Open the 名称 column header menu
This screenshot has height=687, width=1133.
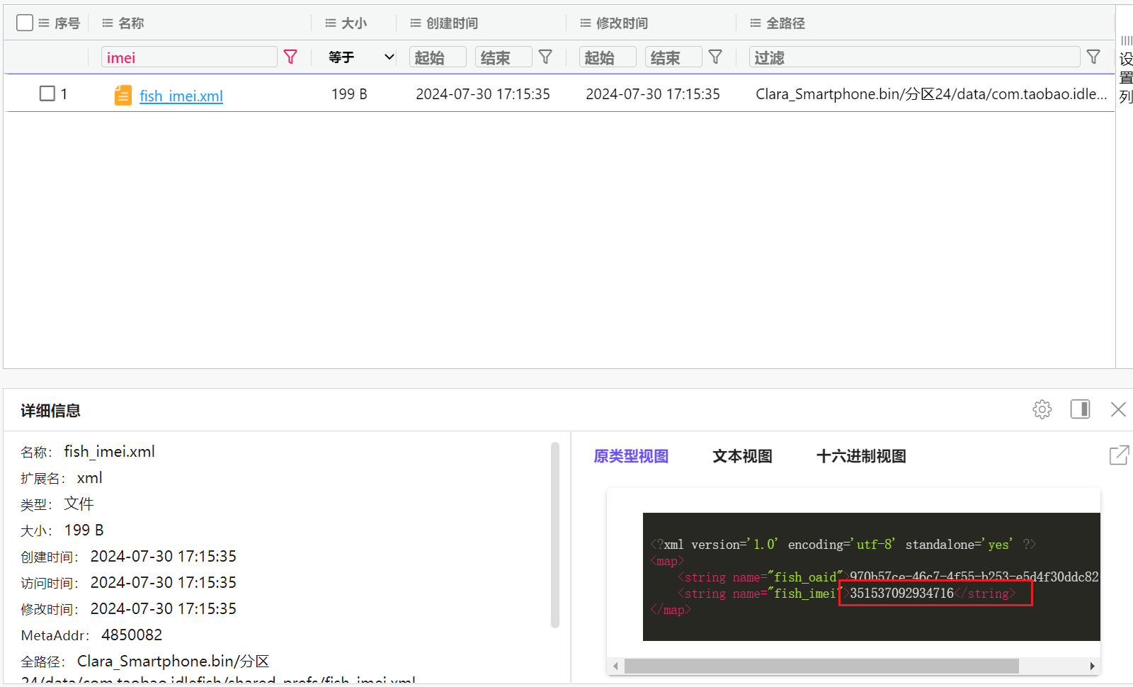point(108,23)
